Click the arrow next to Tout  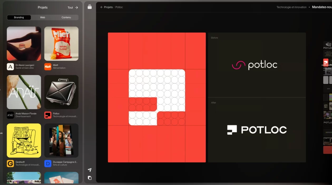point(76,8)
